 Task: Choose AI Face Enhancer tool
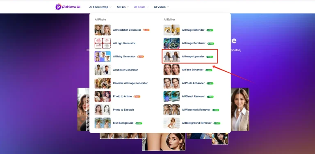pos(193,70)
